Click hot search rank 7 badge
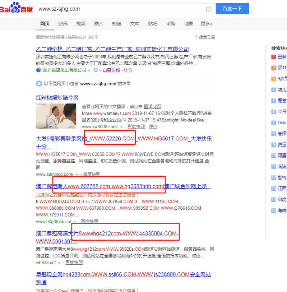This screenshot has width=287, height=292. coord(273,123)
